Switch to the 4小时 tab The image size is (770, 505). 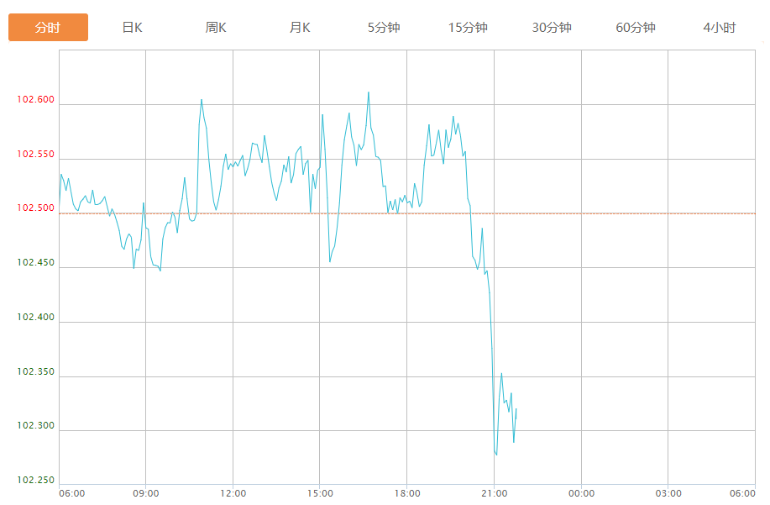click(720, 28)
